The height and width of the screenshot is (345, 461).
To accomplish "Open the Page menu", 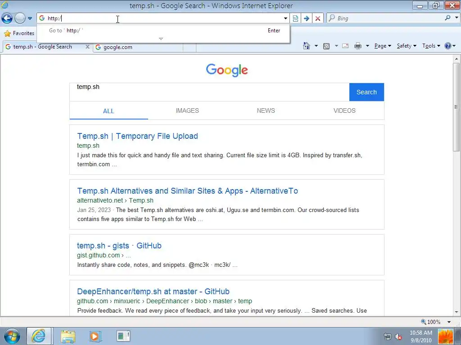I will click(383, 46).
